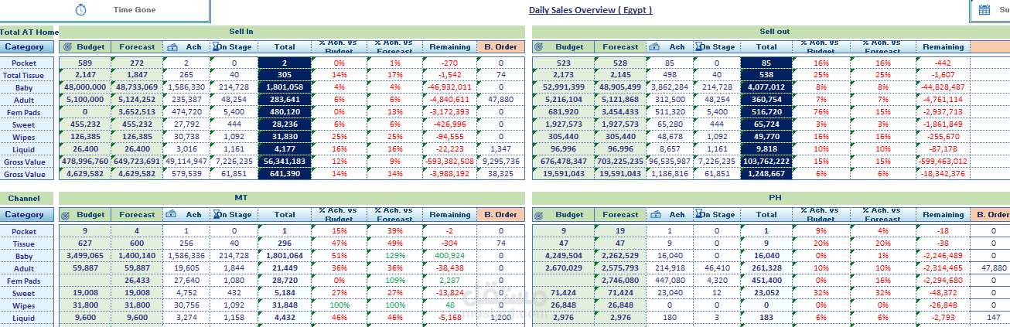Image resolution: width=1010 pixels, height=327 pixels.
Task: Select the Sell out total 1,248,667
Action: (766, 175)
